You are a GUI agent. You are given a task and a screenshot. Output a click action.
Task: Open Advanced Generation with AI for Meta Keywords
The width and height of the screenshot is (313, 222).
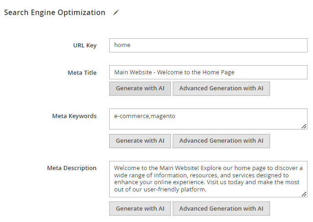(x=221, y=141)
